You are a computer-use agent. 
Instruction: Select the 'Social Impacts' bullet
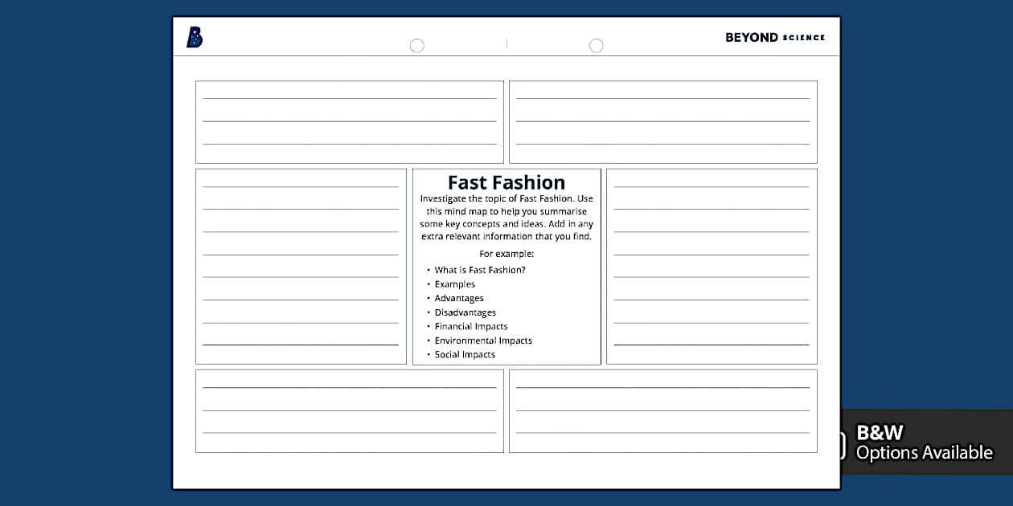click(x=465, y=354)
